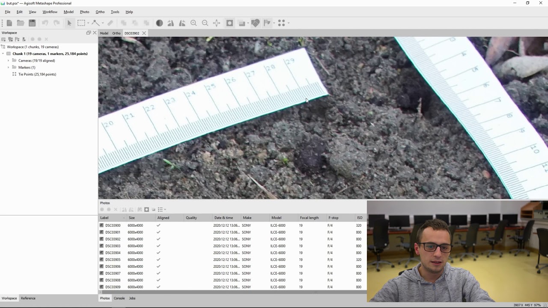
Task: Open the Tools menu
Action: 115,12
